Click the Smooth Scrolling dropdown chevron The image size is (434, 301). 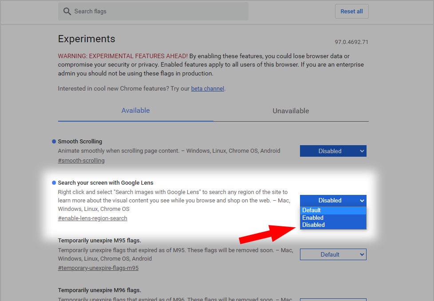tap(362, 151)
